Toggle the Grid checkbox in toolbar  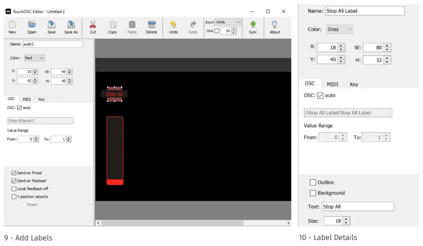[217, 31]
